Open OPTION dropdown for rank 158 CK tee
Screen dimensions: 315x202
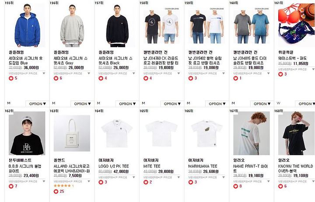172,104
